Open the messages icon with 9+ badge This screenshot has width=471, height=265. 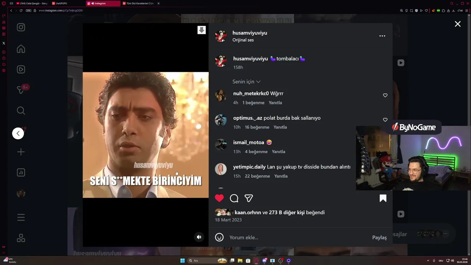click(x=21, y=90)
